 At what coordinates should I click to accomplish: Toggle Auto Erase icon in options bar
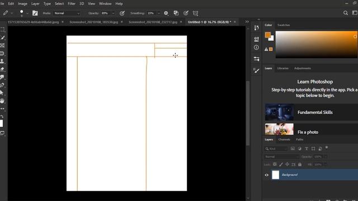(176, 13)
